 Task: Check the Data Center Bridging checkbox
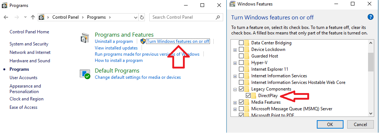pos(241,43)
